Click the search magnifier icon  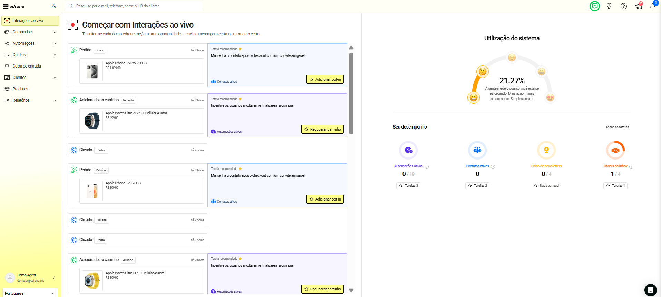pos(71,6)
